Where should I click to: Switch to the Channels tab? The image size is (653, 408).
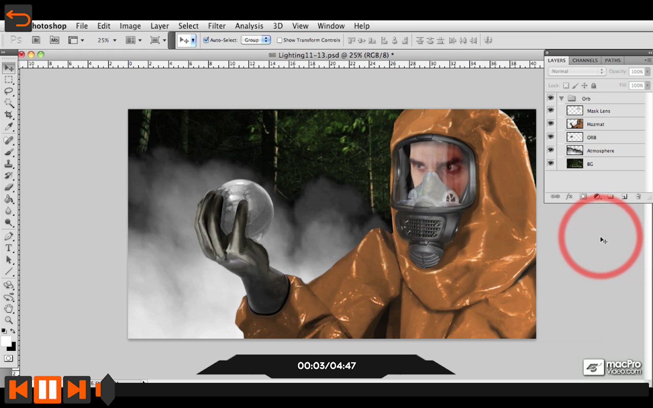pos(585,60)
